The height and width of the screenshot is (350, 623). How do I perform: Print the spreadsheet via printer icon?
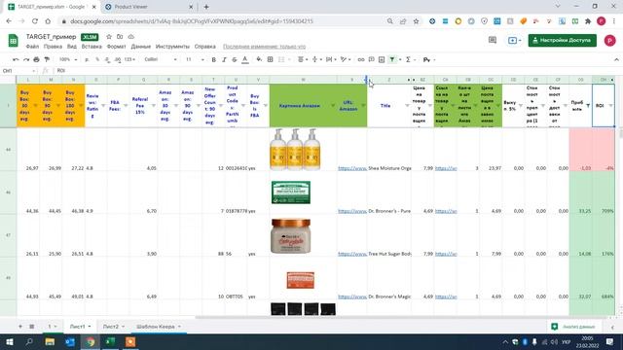37,59
